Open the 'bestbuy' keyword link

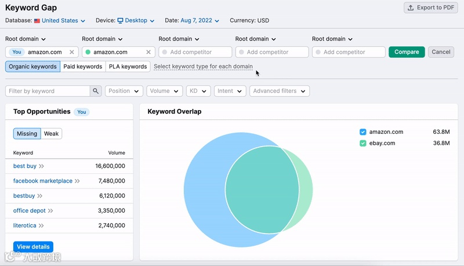point(24,196)
